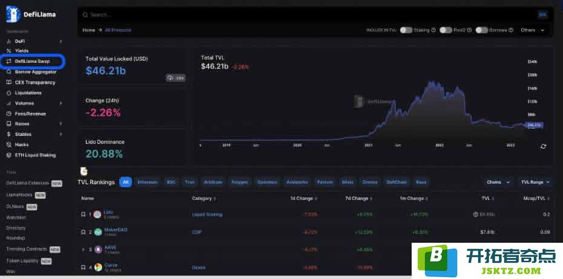This screenshot has height=279, width=563.
Task: Open the ETH Liquid Staking layers icon
Action: (x=9, y=155)
